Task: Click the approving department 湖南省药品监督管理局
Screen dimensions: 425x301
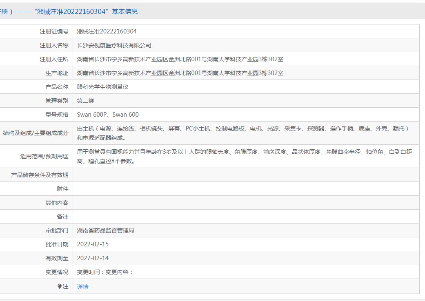Action: (x=105, y=230)
